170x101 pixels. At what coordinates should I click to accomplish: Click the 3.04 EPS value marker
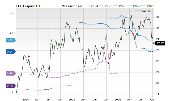[11, 52]
